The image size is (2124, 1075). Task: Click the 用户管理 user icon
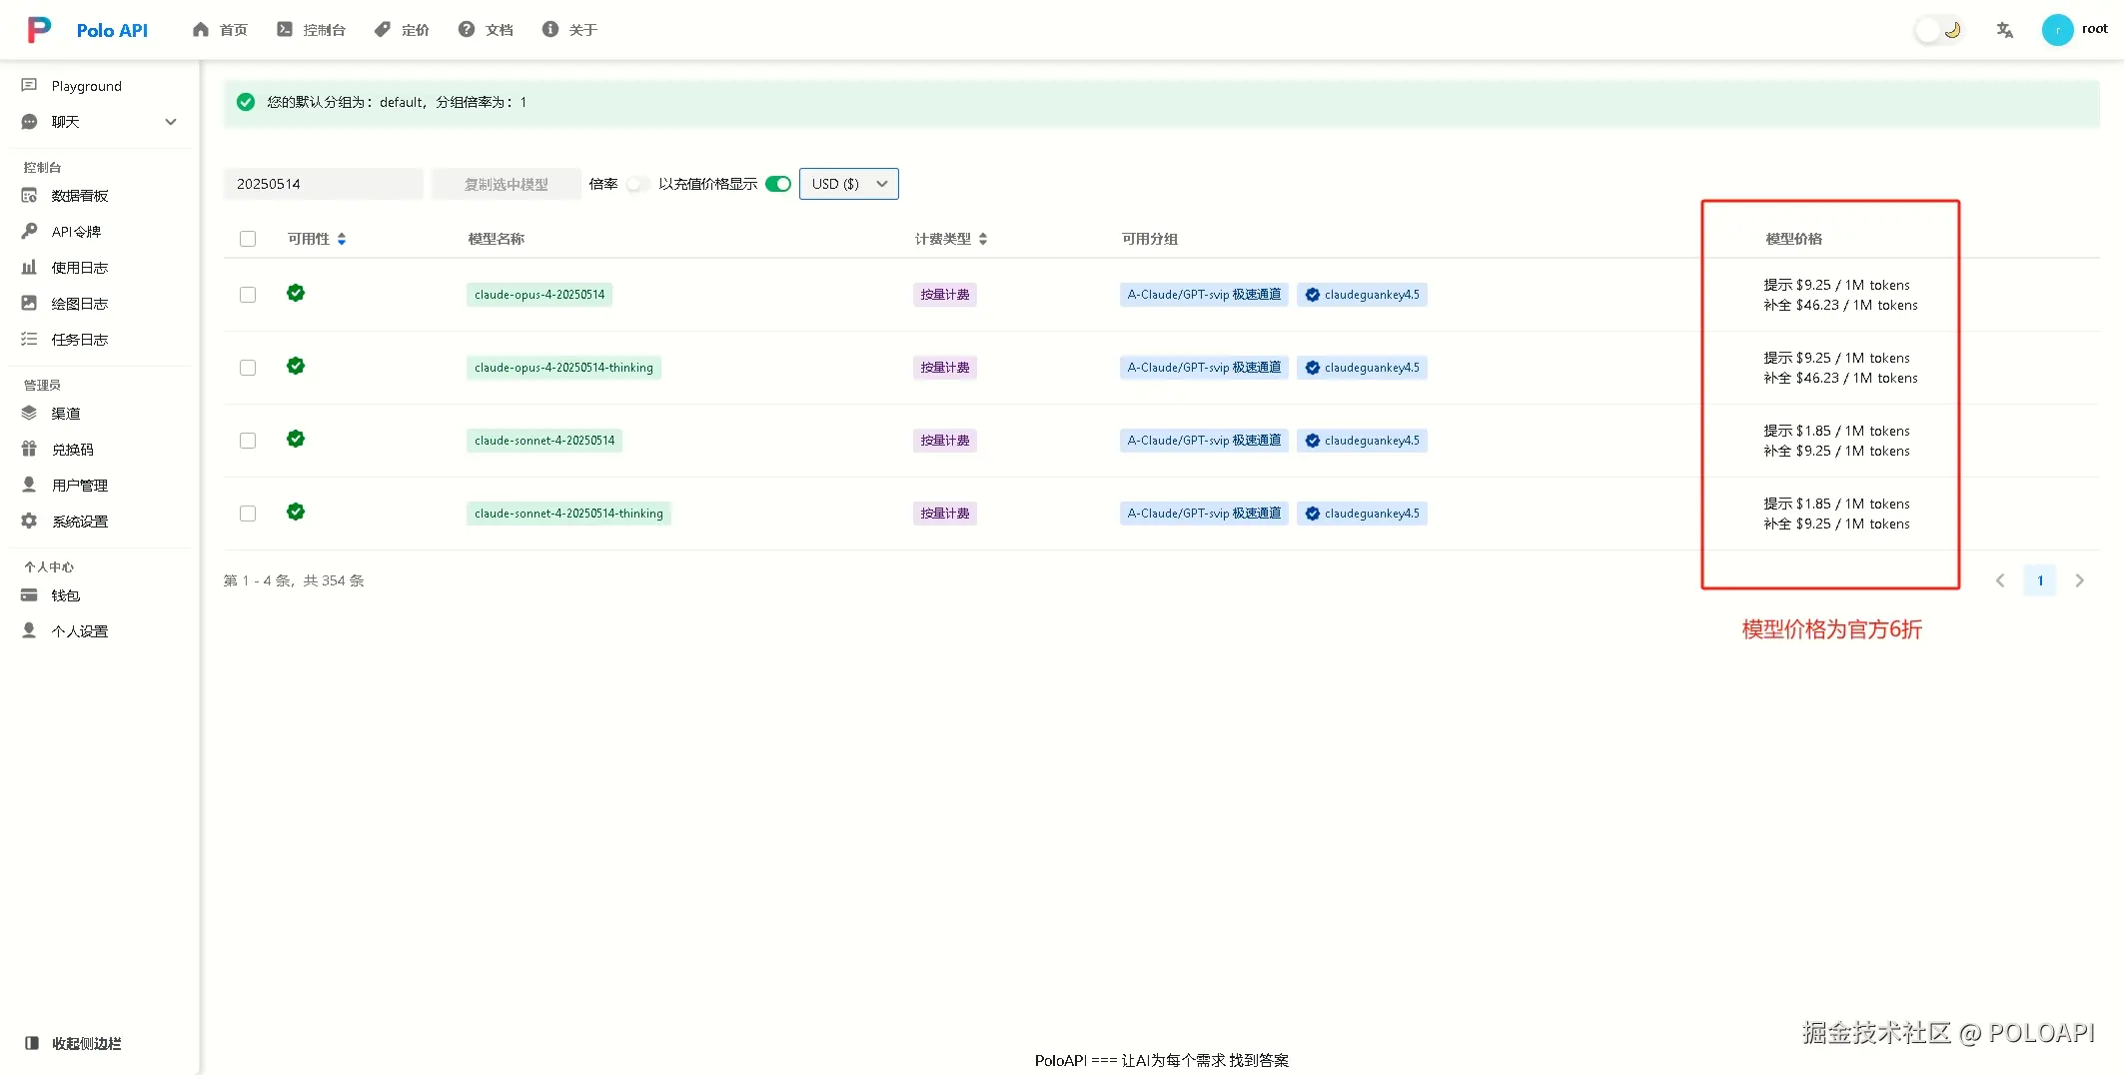click(29, 486)
